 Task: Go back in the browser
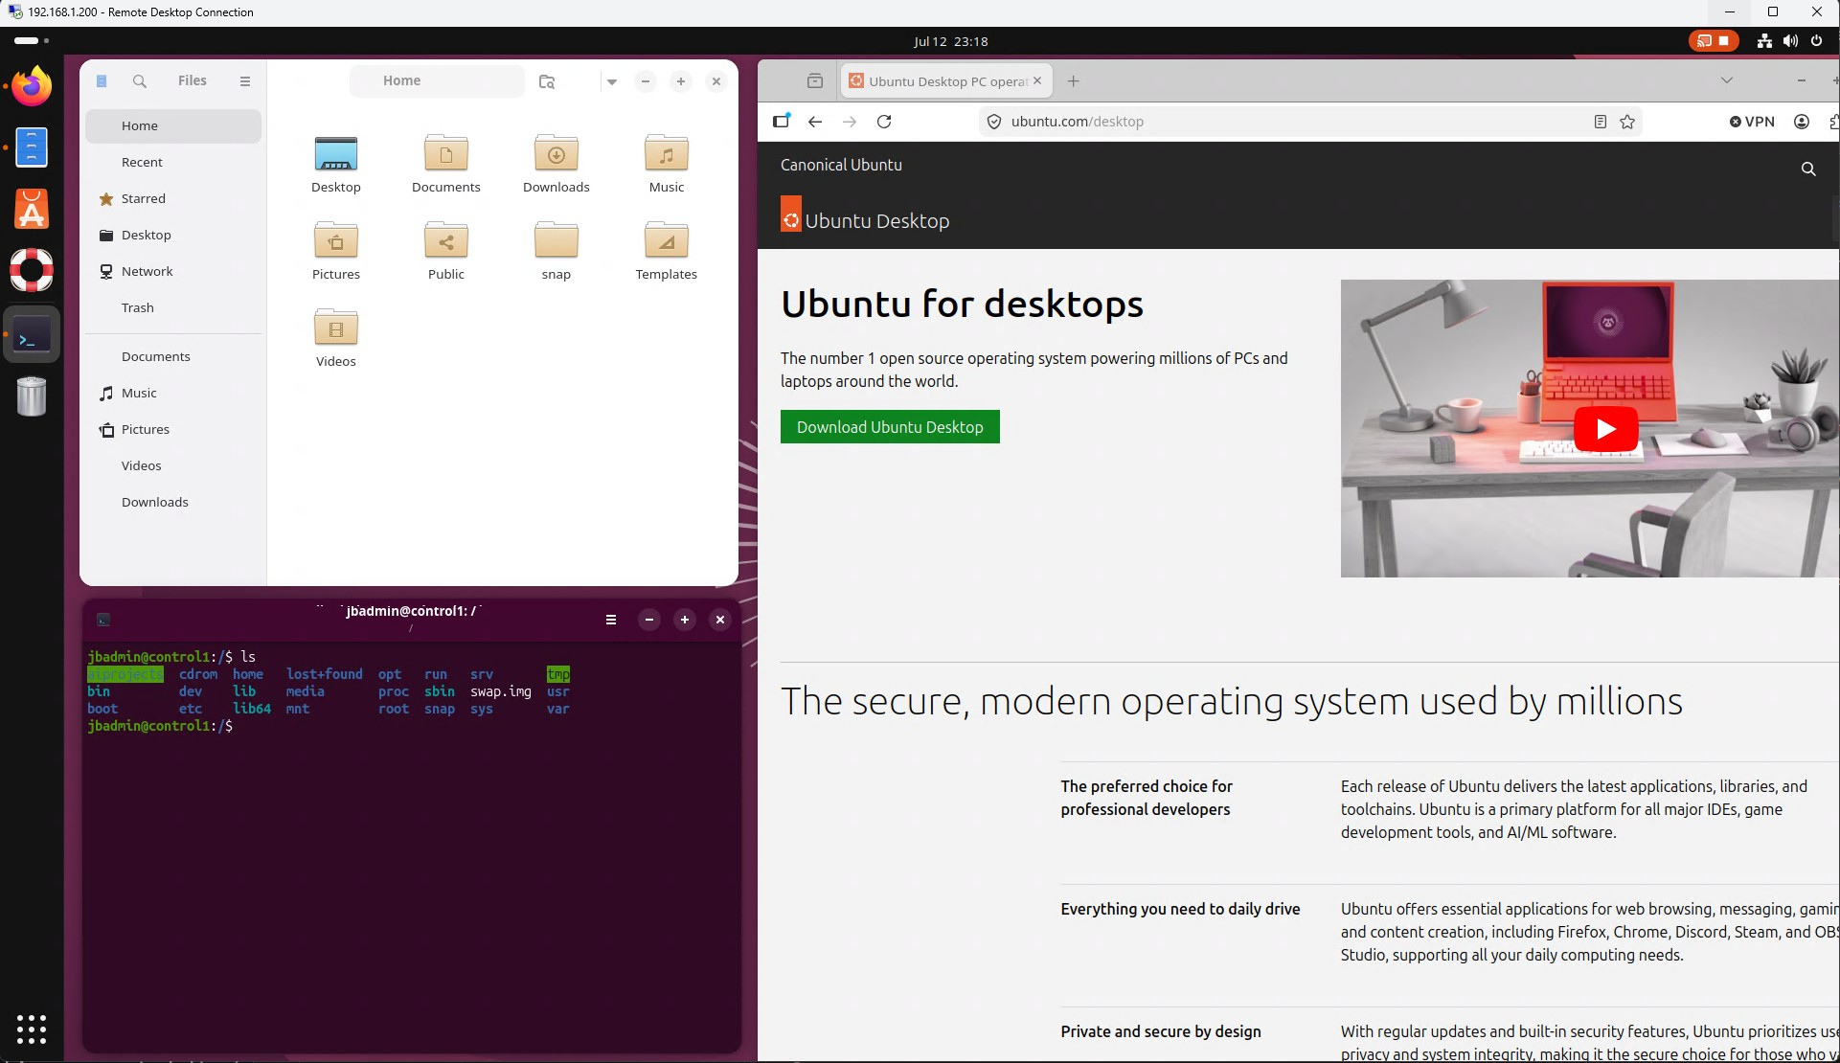pyautogui.click(x=815, y=122)
